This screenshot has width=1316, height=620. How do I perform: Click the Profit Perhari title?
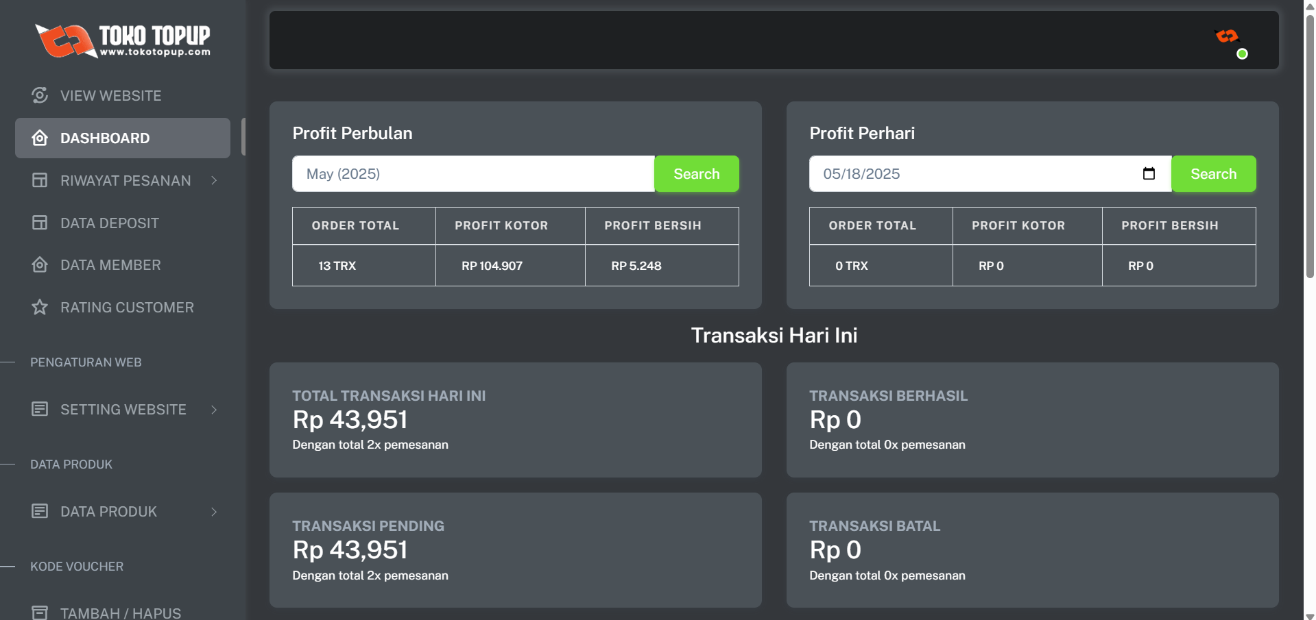point(862,133)
